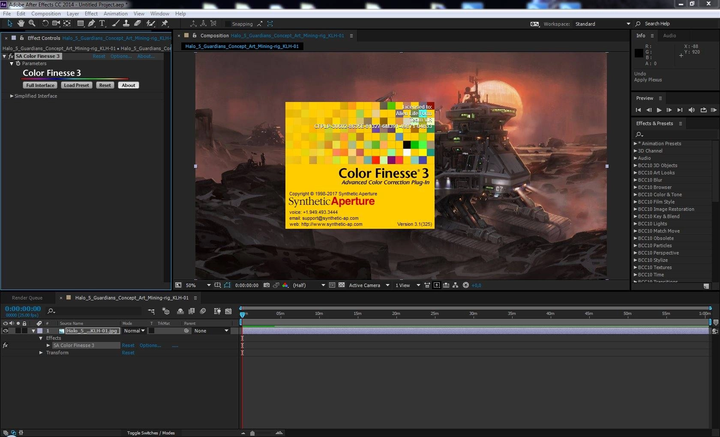Take snapshot with camera icon in viewer

coord(267,285)
